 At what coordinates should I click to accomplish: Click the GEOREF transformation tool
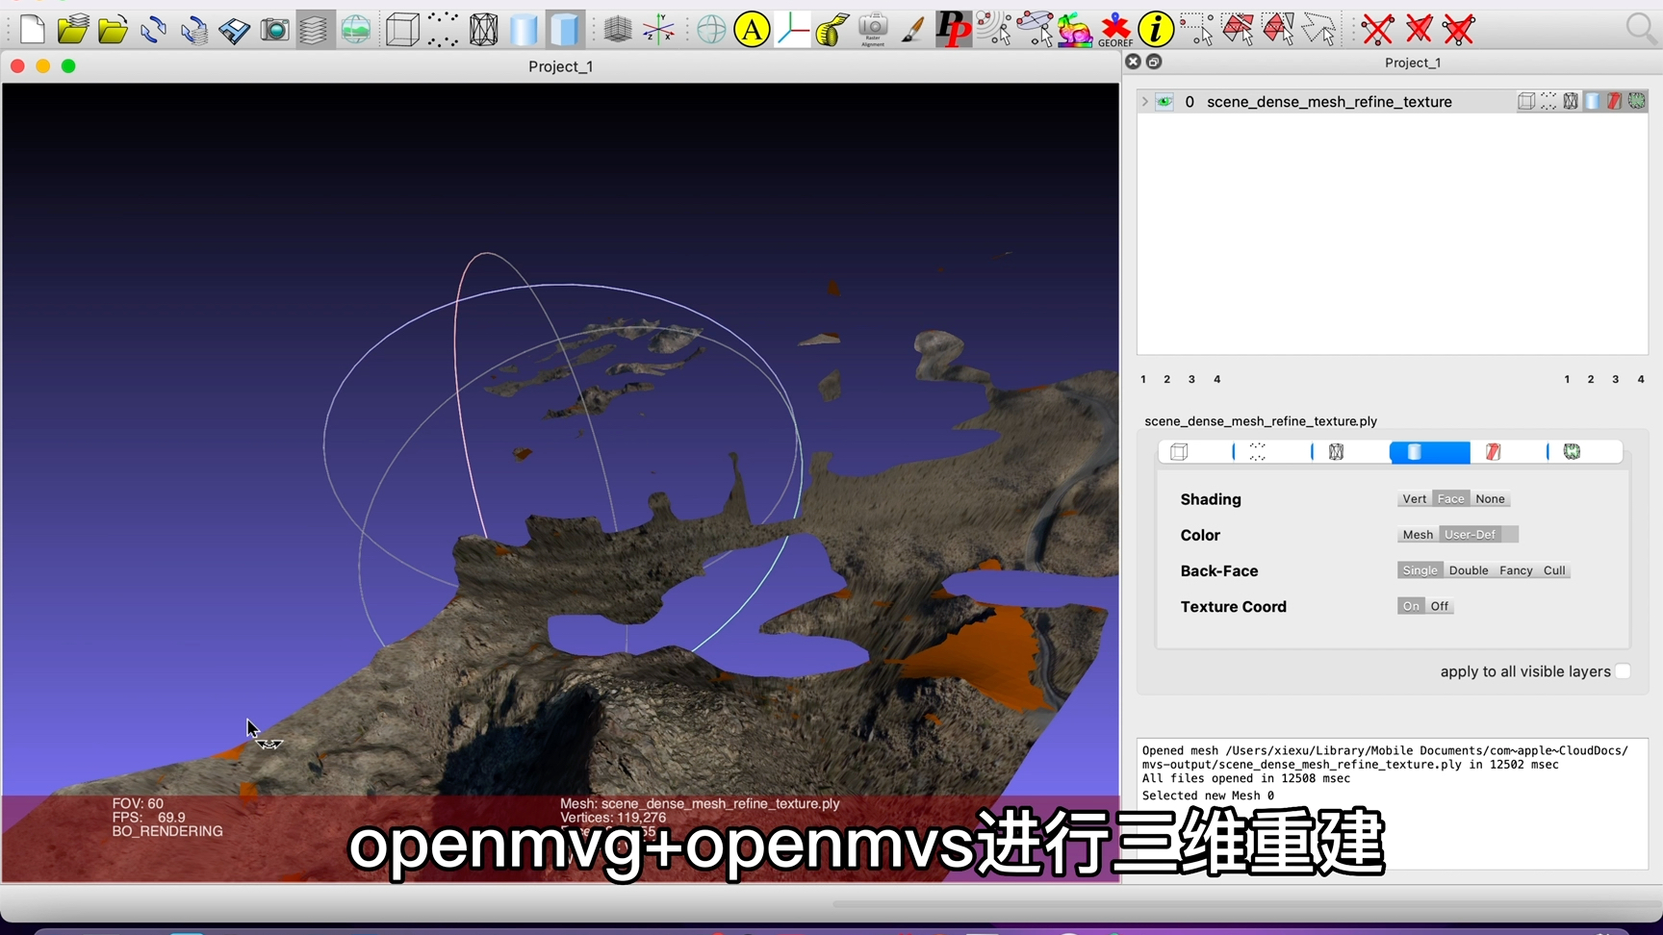(x=1115, y=30)
